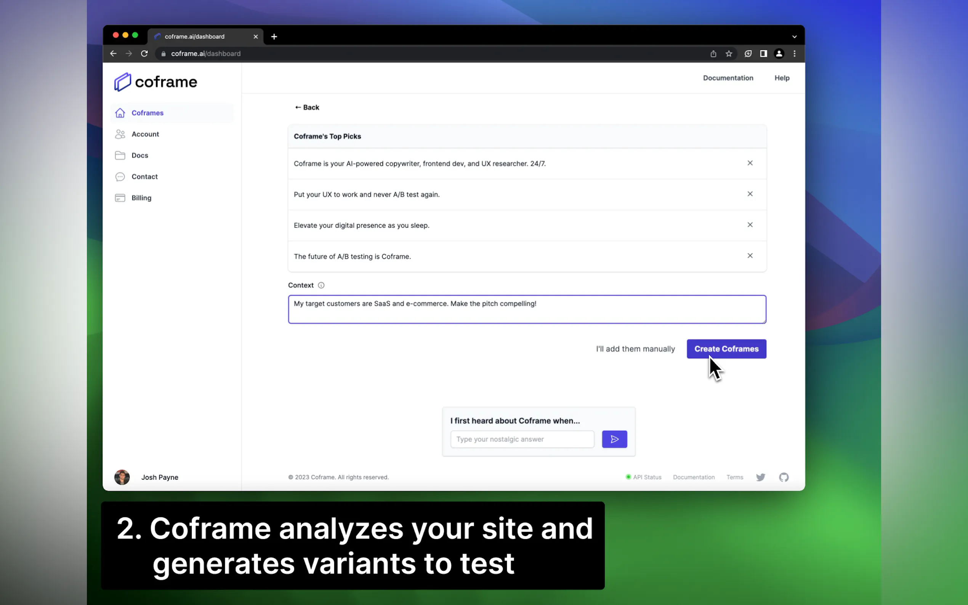Click the Back link
968x605 pixels.
(x=307, y=107)
